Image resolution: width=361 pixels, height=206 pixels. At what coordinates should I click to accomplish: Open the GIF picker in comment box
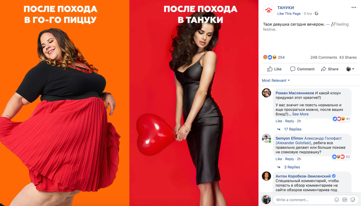click(345, 200)
